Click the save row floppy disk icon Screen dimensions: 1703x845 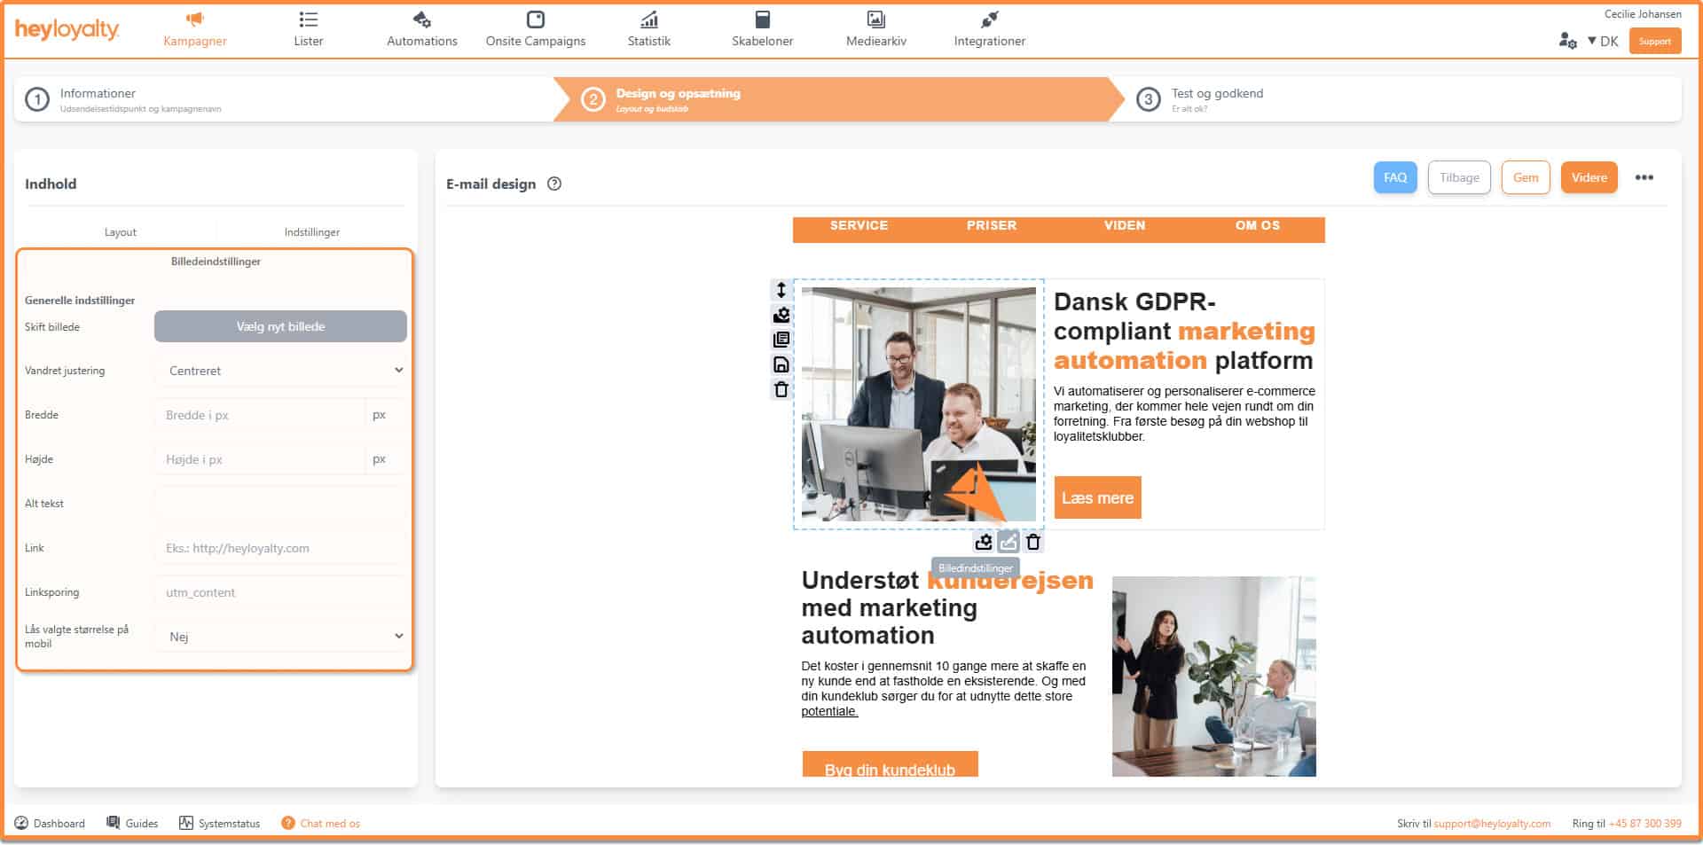pos(781,364)
